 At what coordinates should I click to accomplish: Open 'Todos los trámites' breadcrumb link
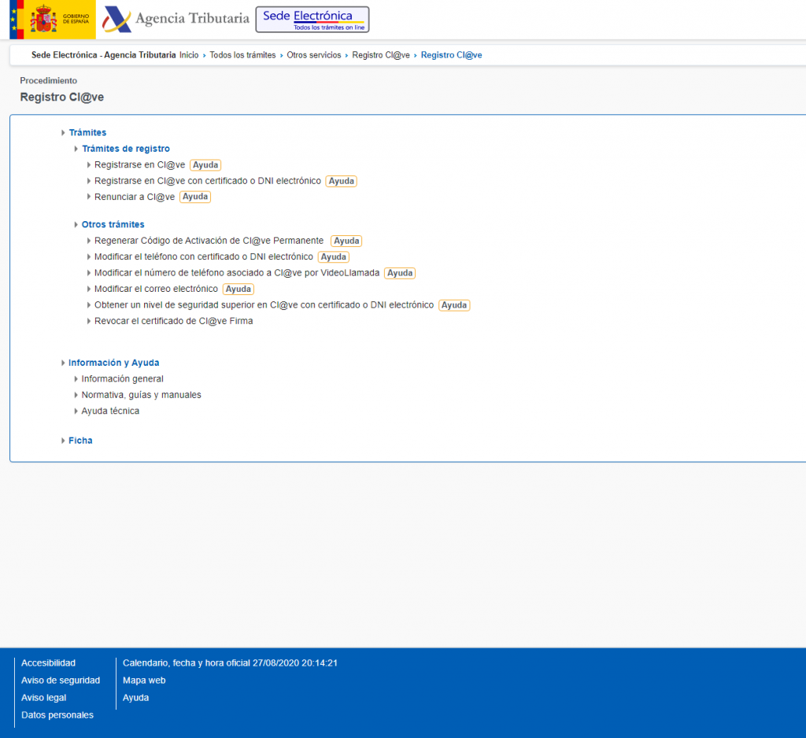(x=242, y=55)
